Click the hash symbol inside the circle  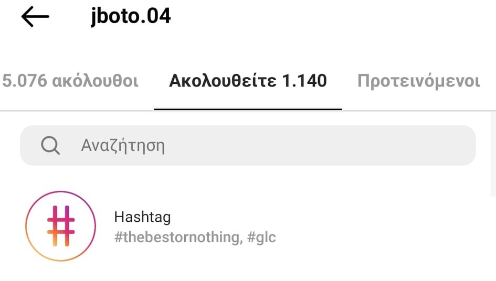[x=61, y=226]
